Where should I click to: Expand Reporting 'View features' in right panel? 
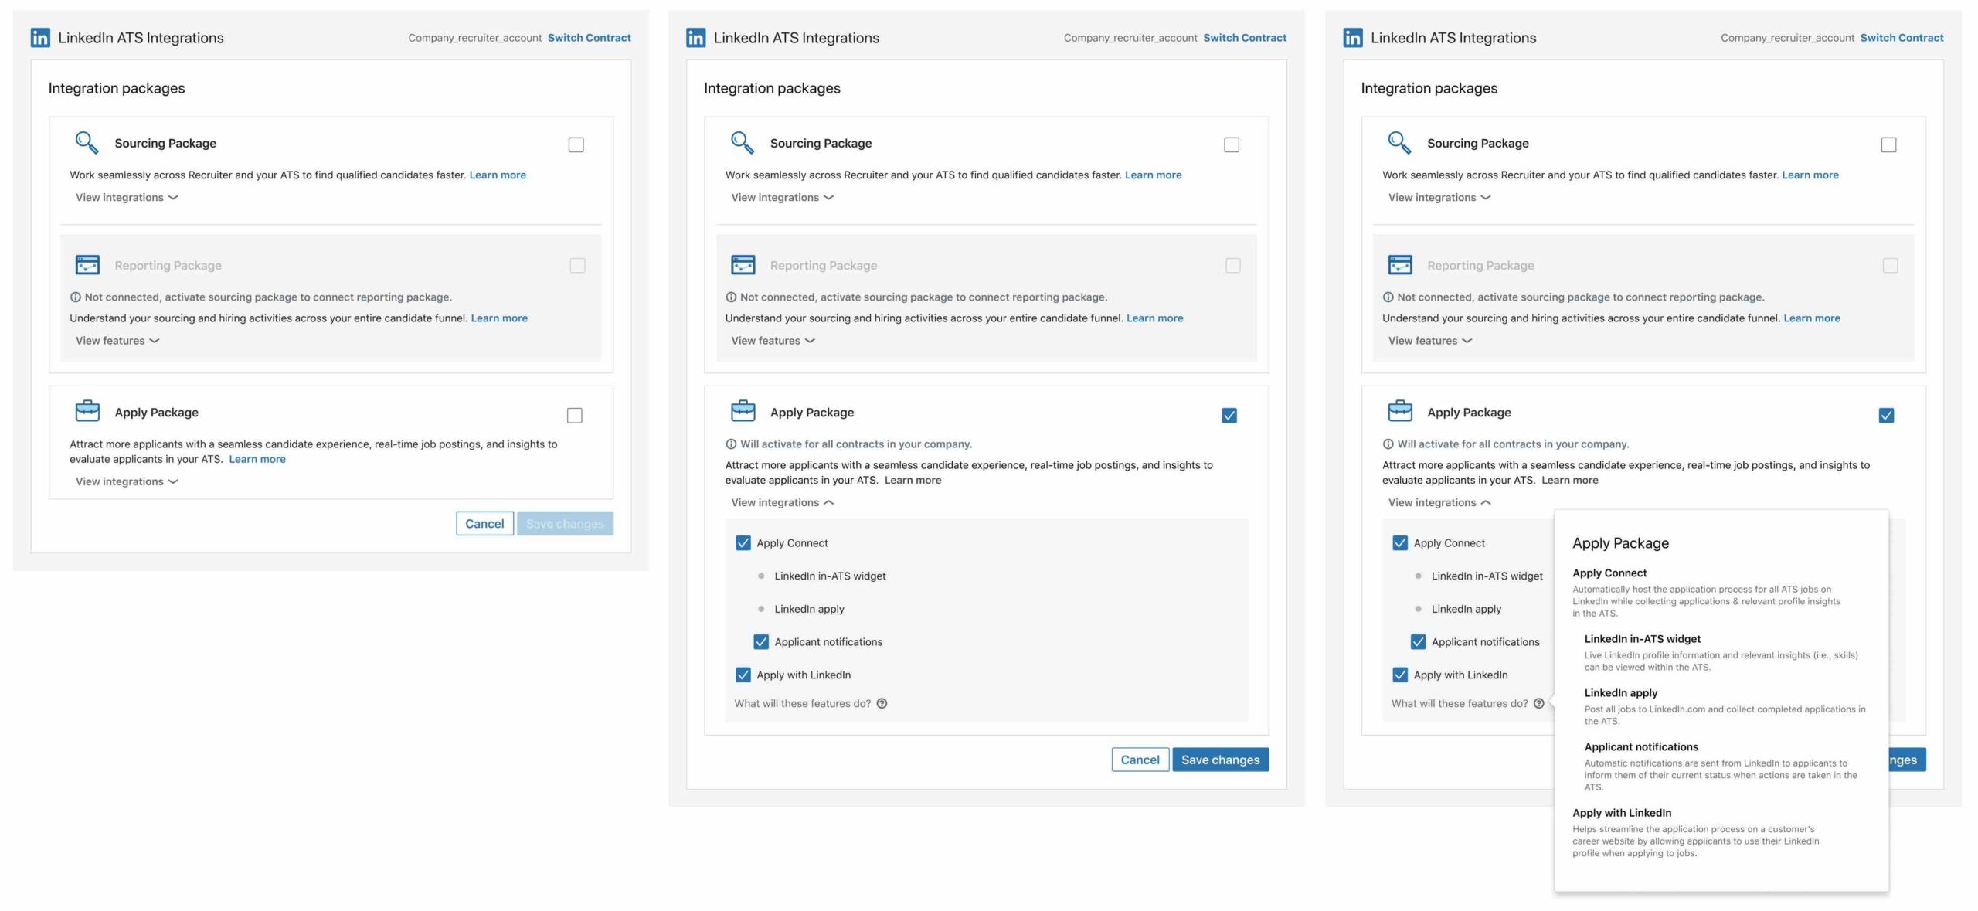pyautogui.click(x=1430, y=341)
